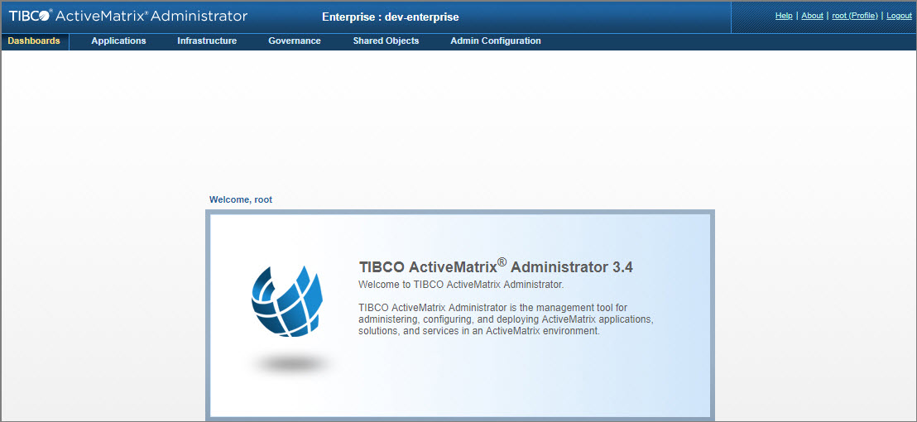Viewport: 917px width, 422px height.
Task: Open the Infrastructure menu
Action: (207, 41)
